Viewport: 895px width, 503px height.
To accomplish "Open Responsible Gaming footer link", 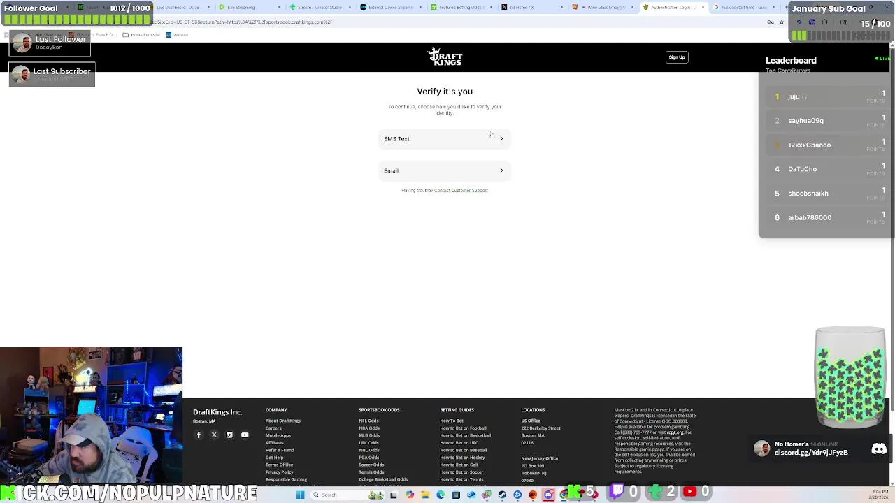I will click(x=286, y=479).
